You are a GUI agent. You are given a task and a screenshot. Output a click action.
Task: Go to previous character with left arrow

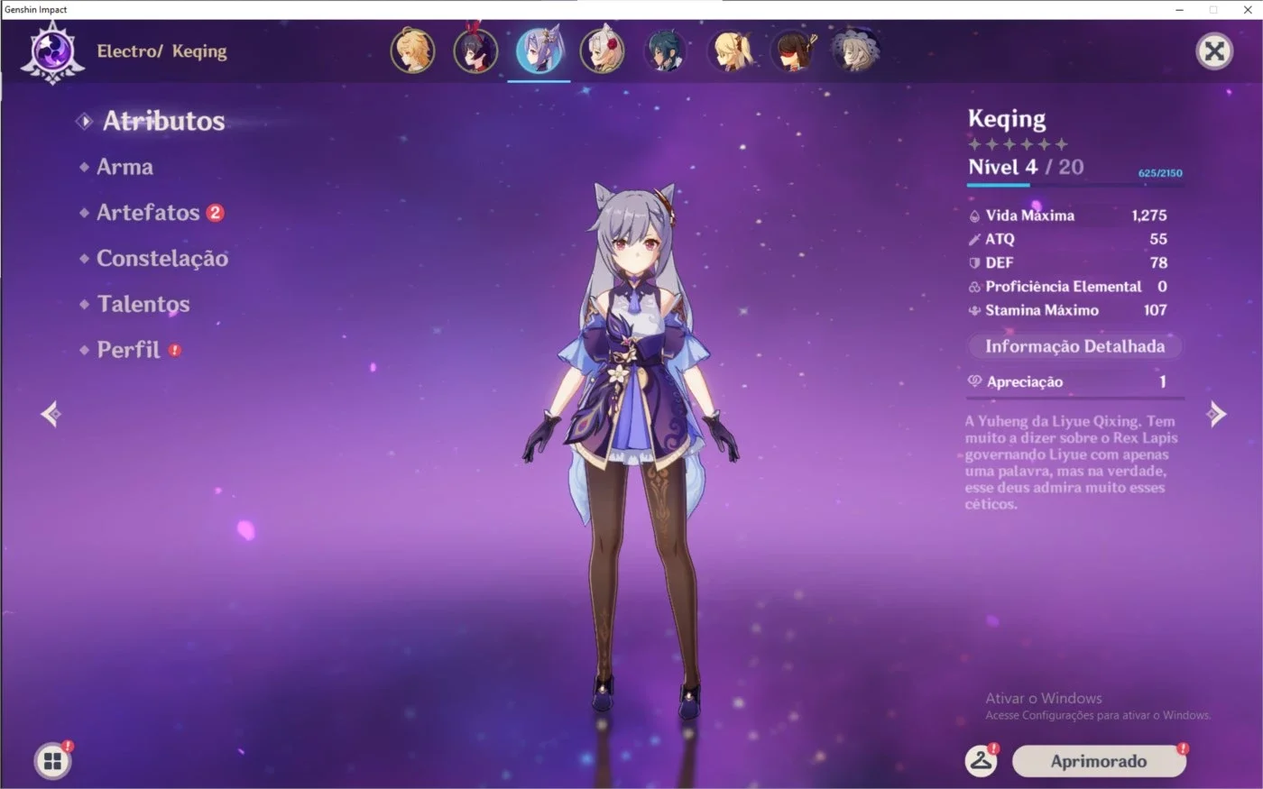[51, 414]
